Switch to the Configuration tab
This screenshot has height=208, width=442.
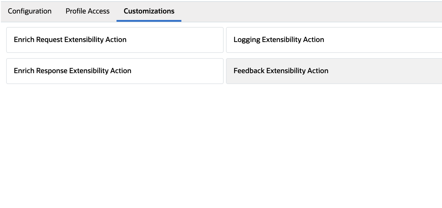[x=29, y=11]
